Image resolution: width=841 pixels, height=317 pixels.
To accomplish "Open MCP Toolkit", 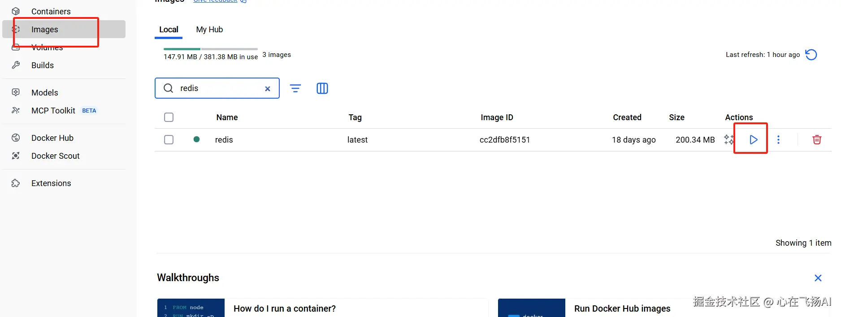I will coord(64,110).
